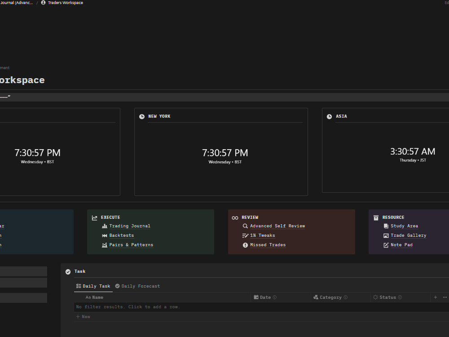Open the Backtests page link
The height and width of the screenshot is (337, 449).
pyautogui.click(x=122, y=235)
